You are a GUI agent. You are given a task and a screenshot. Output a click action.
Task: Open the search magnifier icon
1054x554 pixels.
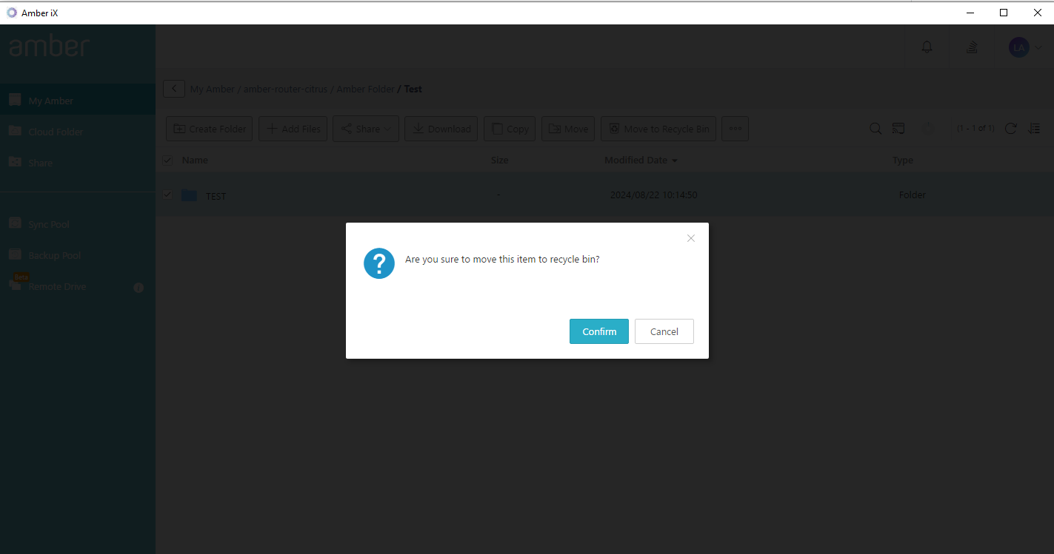coord(875,129)
